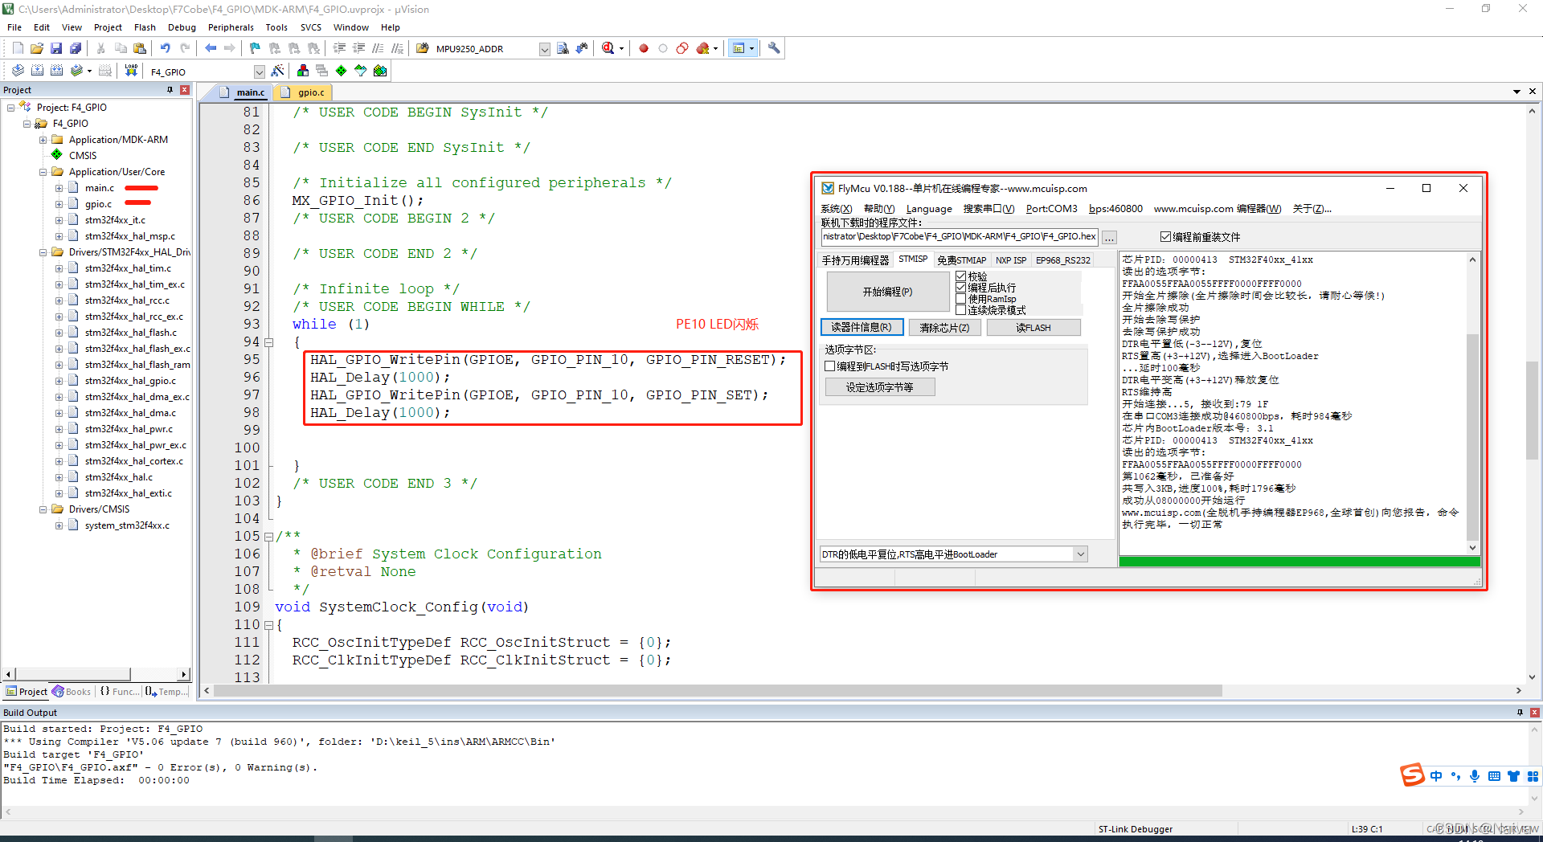Screen dimensions: 1543x842
Task: Click the LOAD download-to-flash icon
Action: coord(131,70)
